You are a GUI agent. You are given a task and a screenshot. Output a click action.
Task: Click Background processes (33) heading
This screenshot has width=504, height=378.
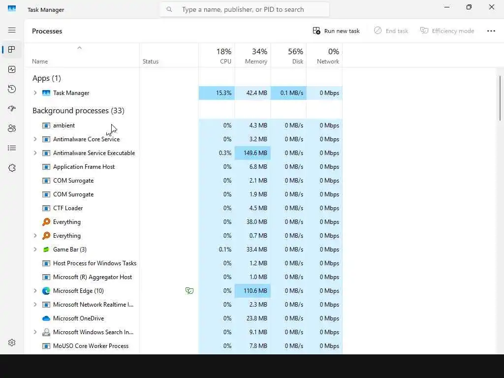click(x=78, y=111)
